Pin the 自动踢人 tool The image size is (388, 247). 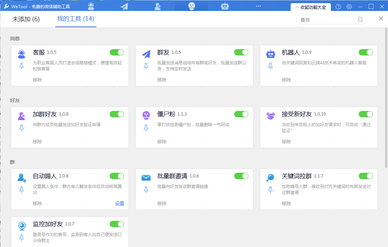point(22,190)
